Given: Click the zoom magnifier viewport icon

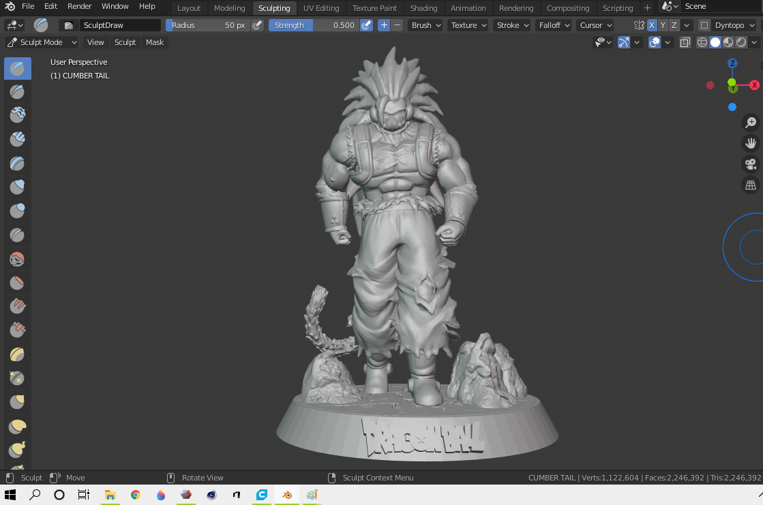Looking at the screenshot, I should 751,123.
